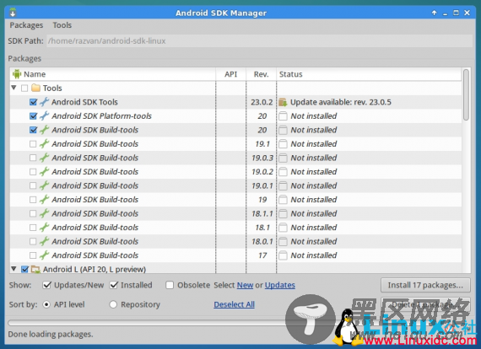Collapse the Android L (API 20) node
The image size is (481, 349).
coord(14,269)
